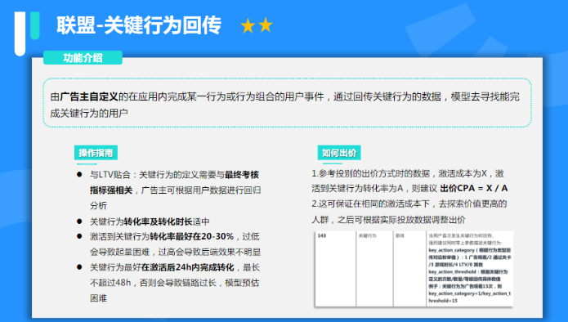Click the table cell showing 143

(335, 269)
